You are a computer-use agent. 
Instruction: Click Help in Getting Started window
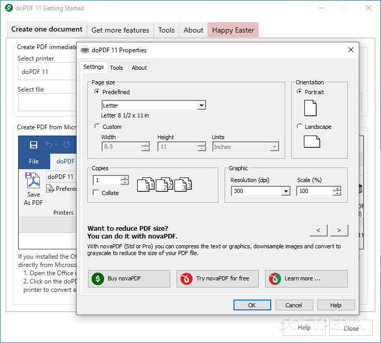pos(304,327)
